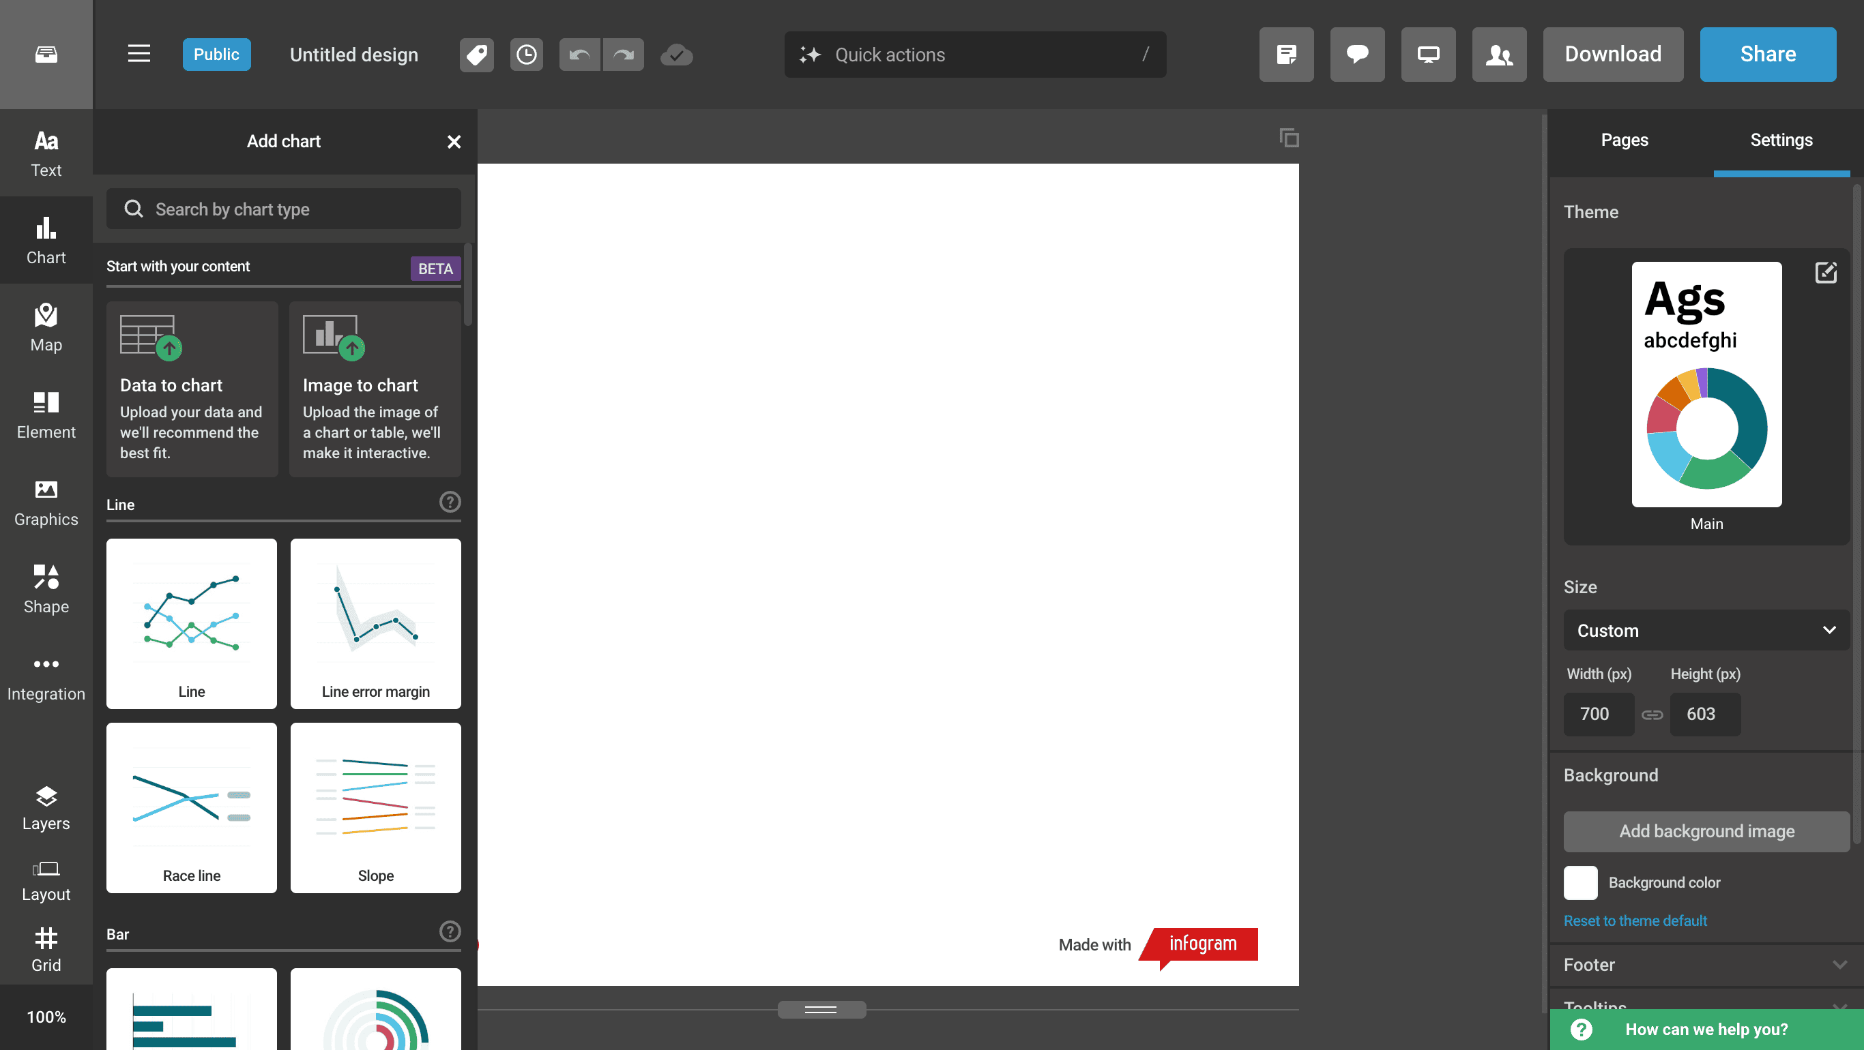Select the Main theme thumbnail
The height and width of the screenshot is (1050, 1864).
click(1706, 384)
